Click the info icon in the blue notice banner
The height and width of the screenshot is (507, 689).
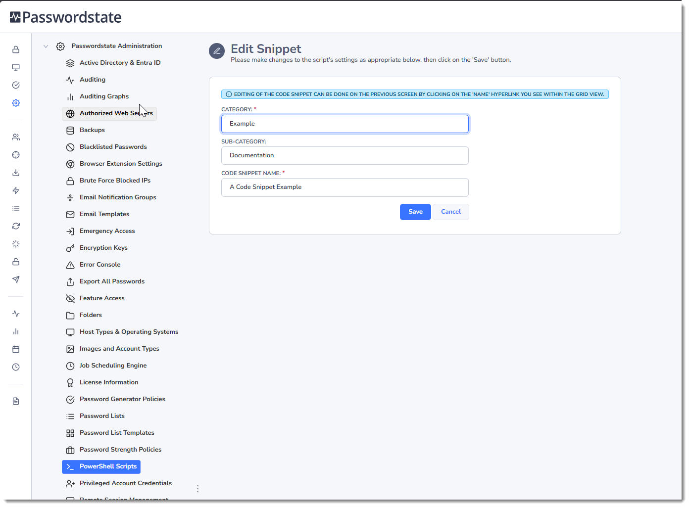coord(229,94)
